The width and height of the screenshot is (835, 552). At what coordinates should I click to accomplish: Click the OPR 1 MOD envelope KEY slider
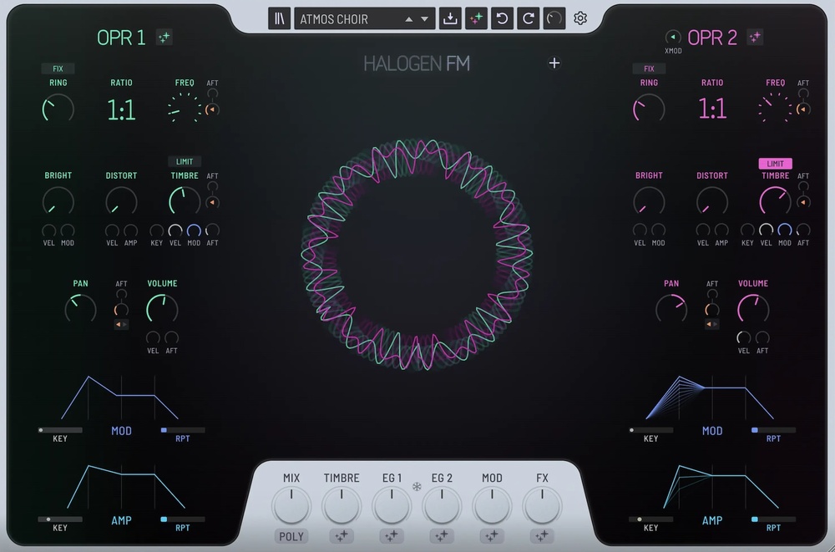[x=60, y=430]
